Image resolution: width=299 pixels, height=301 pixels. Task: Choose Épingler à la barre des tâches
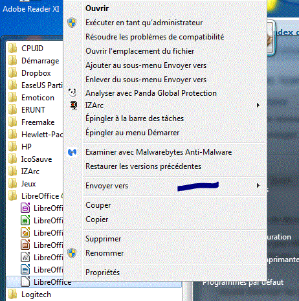point(135,118)
